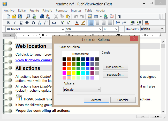Open the Insertar menu

pos(76,11)
